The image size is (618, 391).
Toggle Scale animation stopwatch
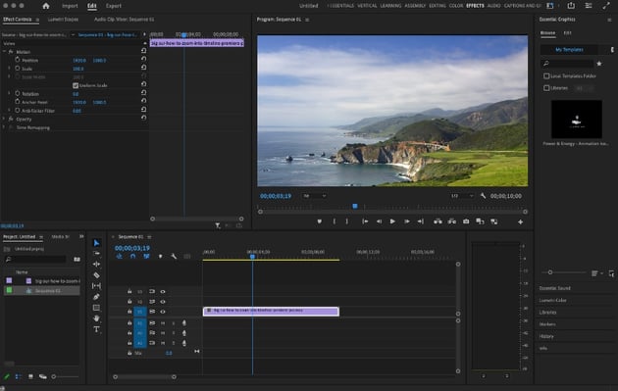click(x=18, y=69)
